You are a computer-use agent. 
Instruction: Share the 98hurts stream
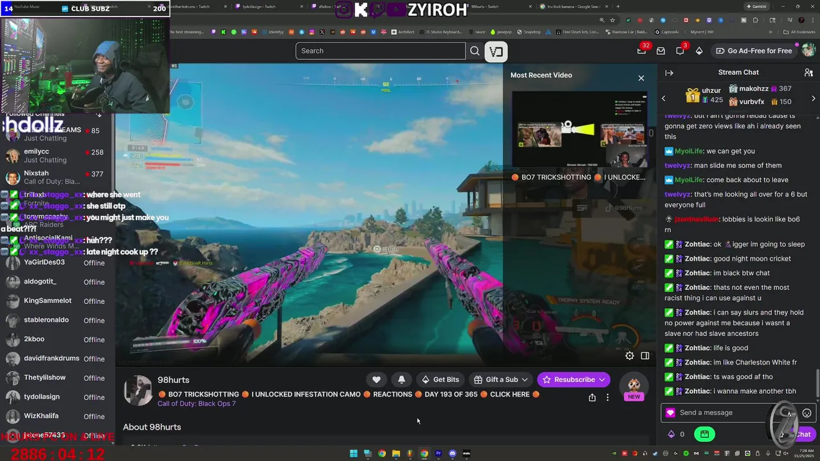[592, 398]
